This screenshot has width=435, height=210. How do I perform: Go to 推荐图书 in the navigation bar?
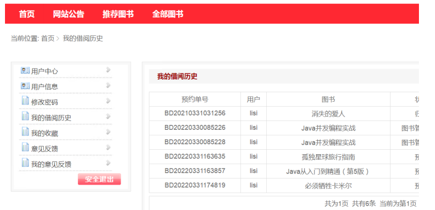click(118, 14)
